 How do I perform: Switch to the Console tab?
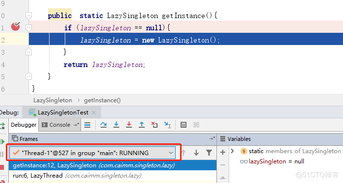pos(60,125)
